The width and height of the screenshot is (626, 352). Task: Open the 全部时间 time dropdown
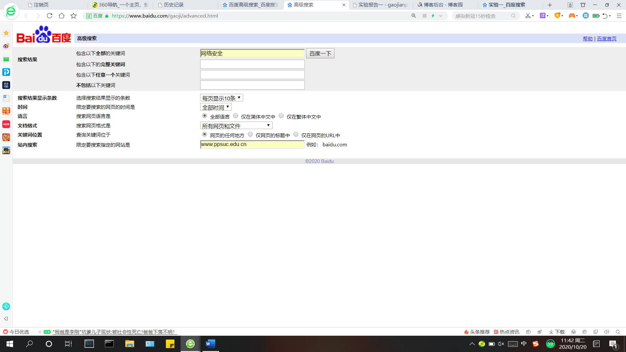(x=216, y=107)
